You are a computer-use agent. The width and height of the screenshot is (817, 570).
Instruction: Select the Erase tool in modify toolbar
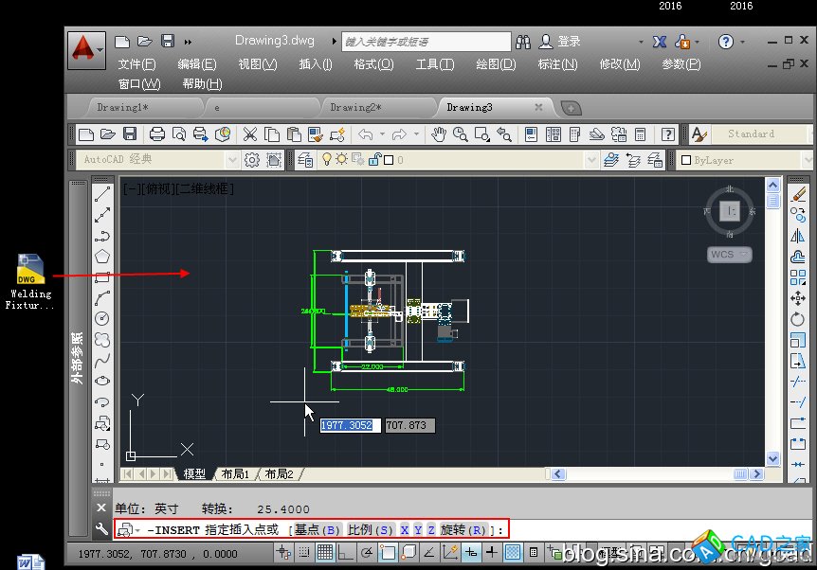pos(797,195)
